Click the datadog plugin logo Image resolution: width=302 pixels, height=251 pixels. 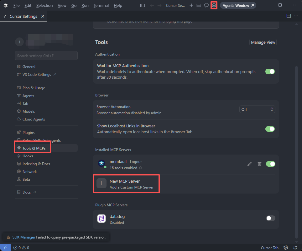point(102,219)
